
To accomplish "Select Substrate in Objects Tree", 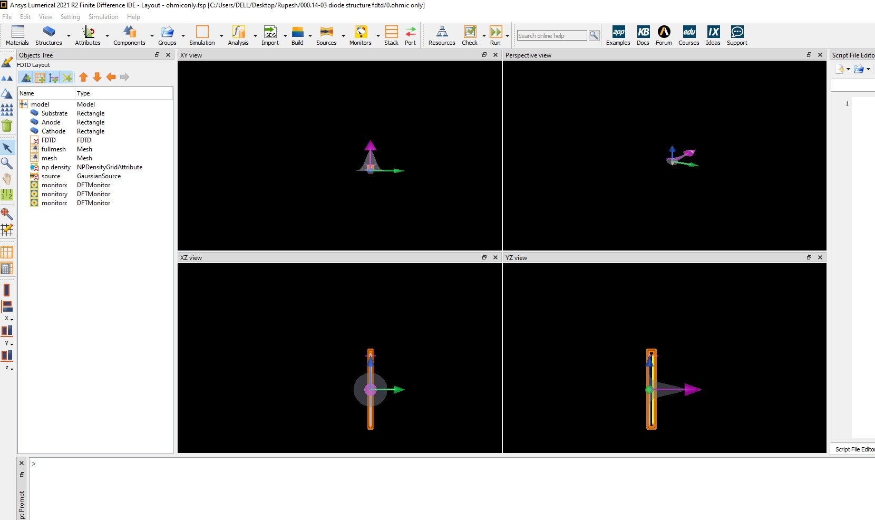I will pyautogui.click(x=54, y=113).
